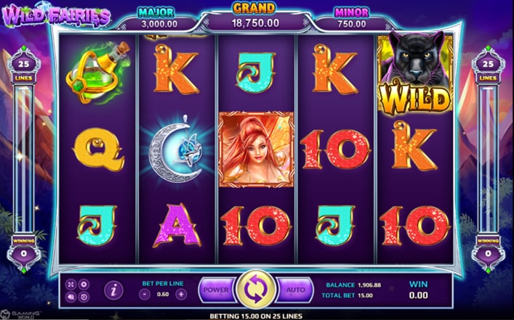Select the left 25 LINES indicator
The height and width of the screenshot is (320, 514).
coord(23,69)
